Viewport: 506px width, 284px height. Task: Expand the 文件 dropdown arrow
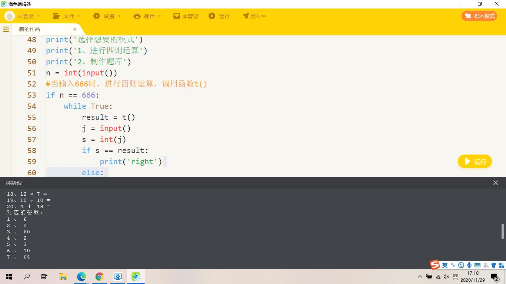(x=79, y=16)
